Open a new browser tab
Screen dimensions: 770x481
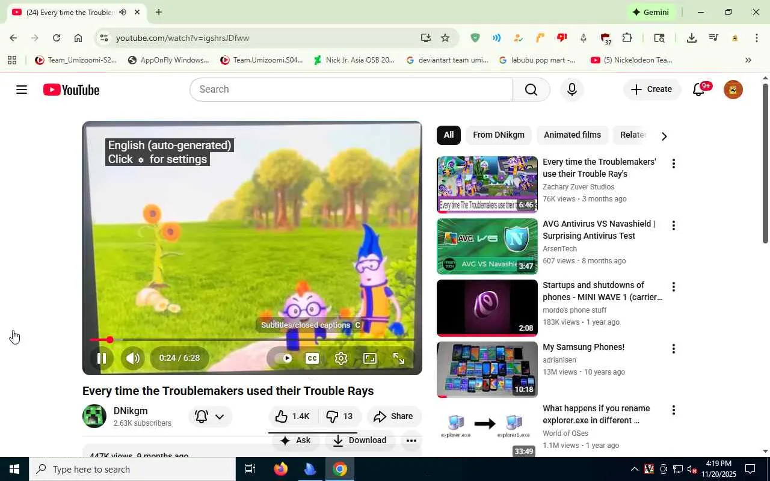[159, 12]
